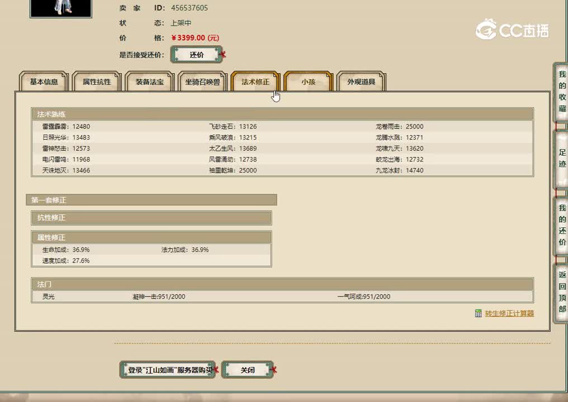The height and width of the screenshot is (402, 568).
Task: Click the 第一套修正 header
Action: pos(152,200)
